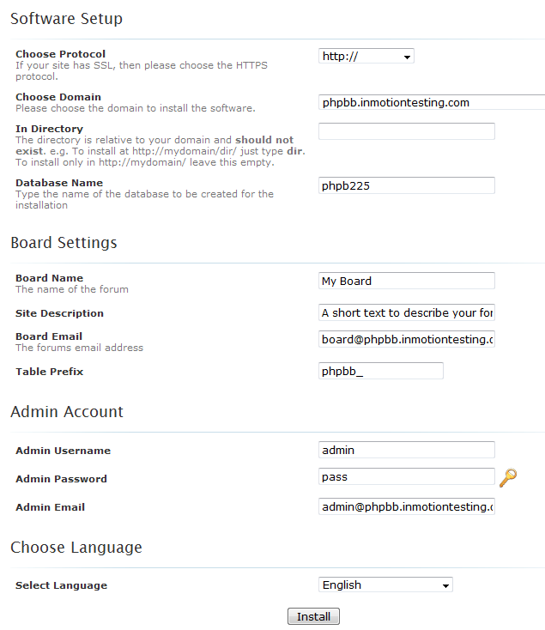Click the Database Name input box

[407, 185]
